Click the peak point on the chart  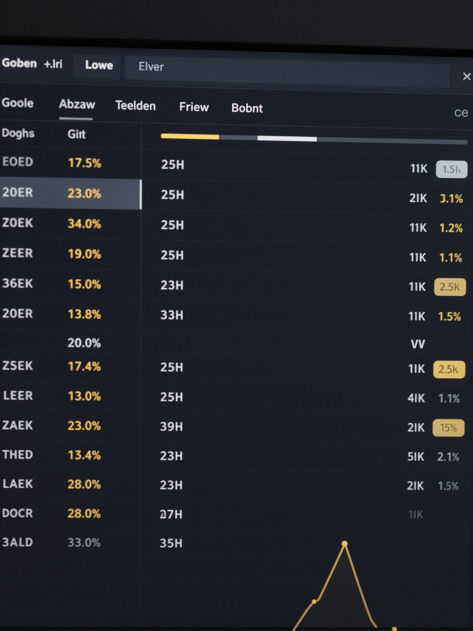click(345, 544)
